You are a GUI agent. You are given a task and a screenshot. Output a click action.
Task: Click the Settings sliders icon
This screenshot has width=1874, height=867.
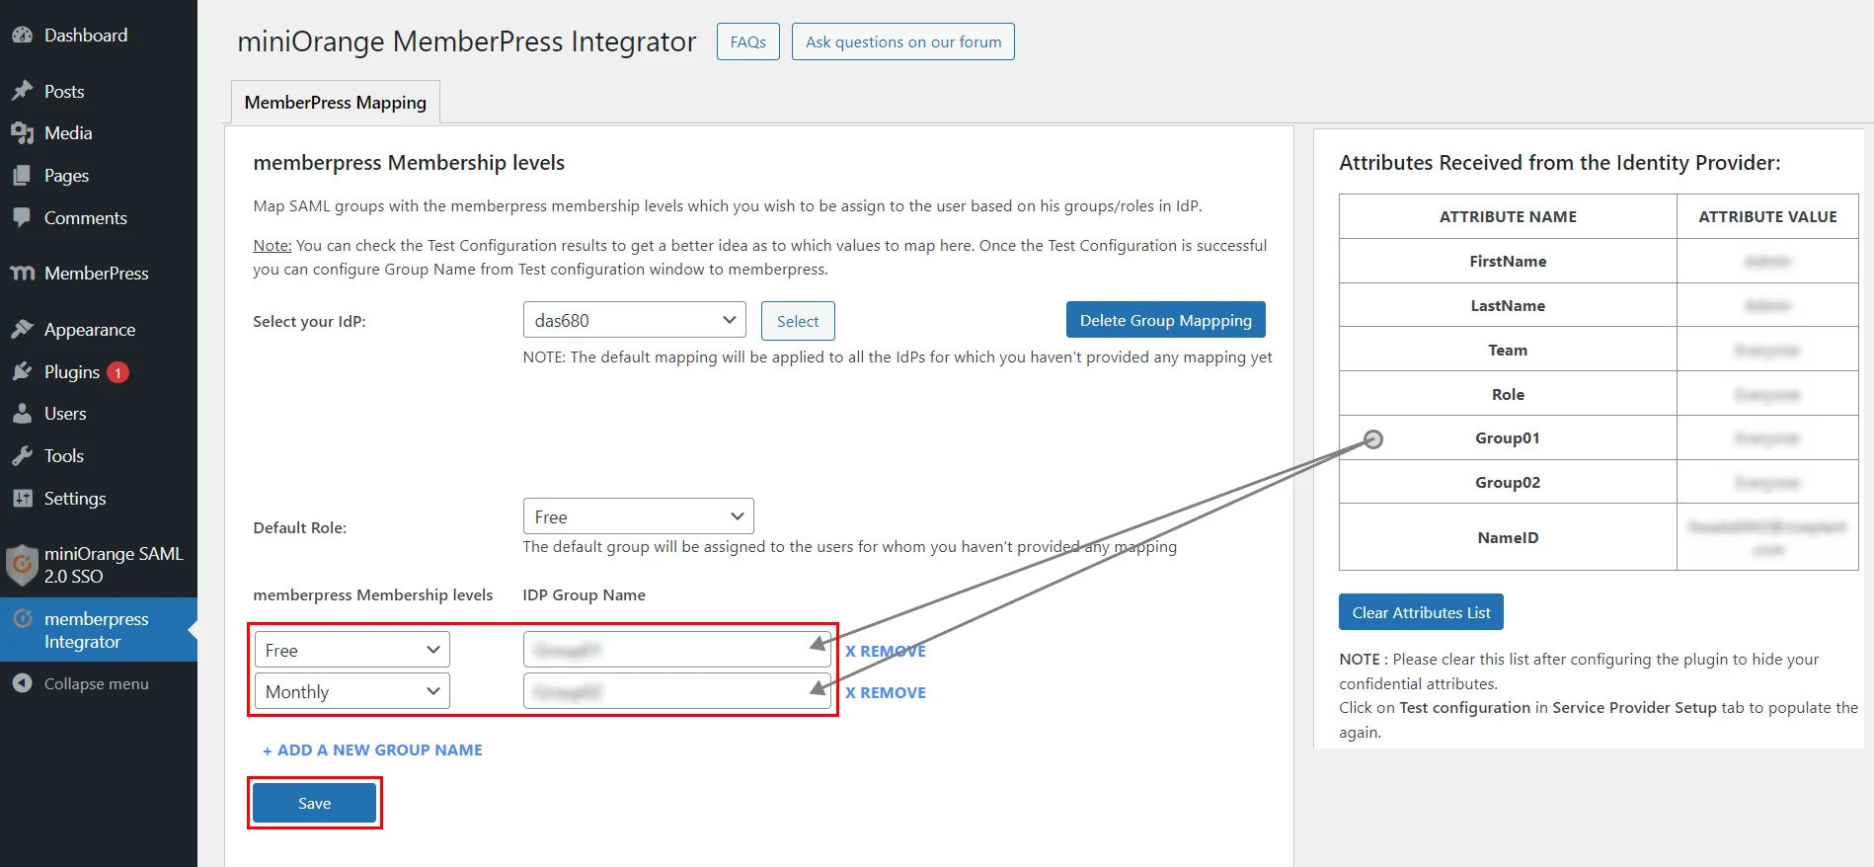(22, 498)
